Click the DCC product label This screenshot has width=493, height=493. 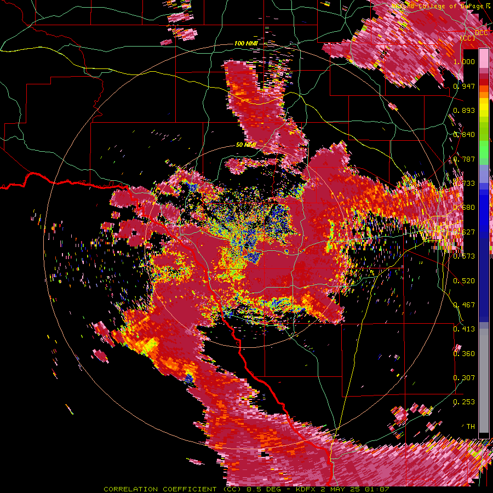(x=481, y=33)
